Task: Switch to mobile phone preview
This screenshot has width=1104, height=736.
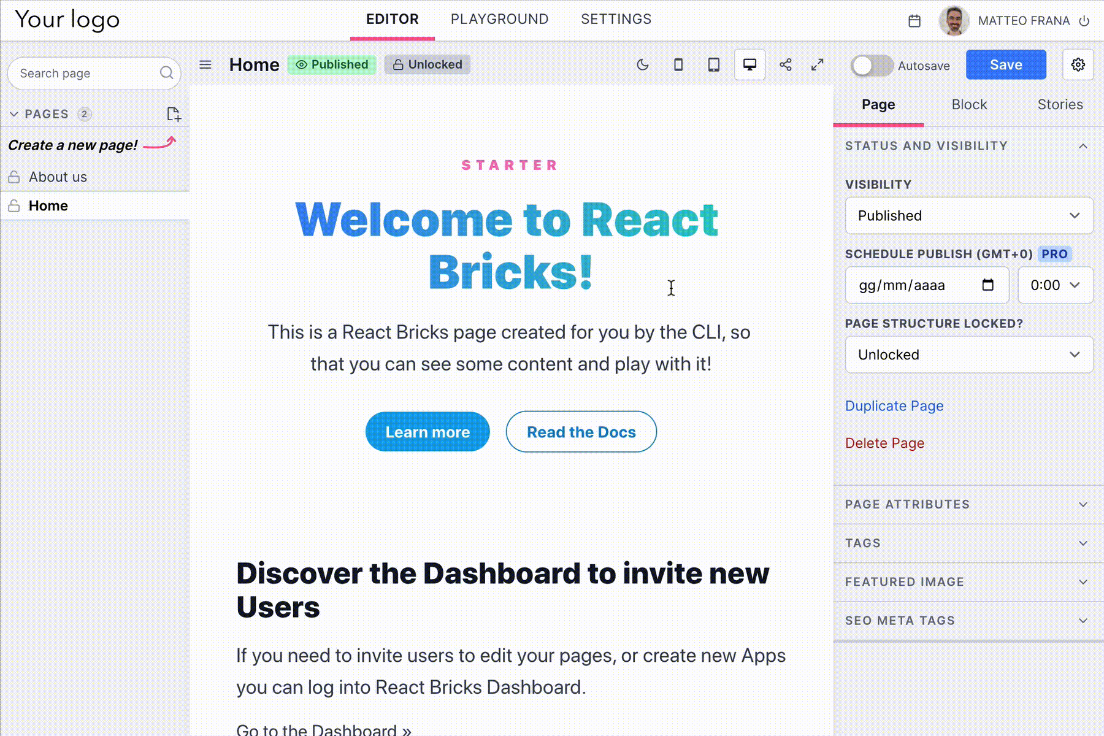Action: tap(678, 64)
